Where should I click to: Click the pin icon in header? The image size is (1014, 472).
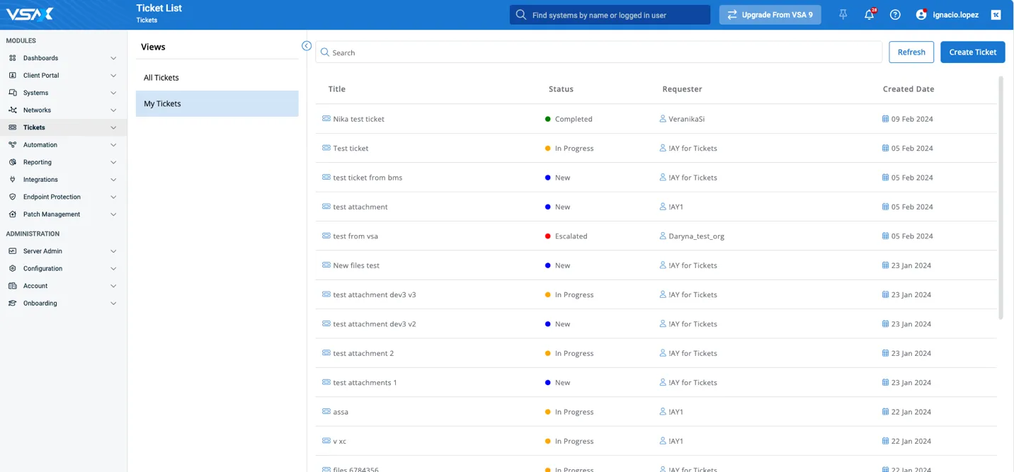tap(843, 15)
